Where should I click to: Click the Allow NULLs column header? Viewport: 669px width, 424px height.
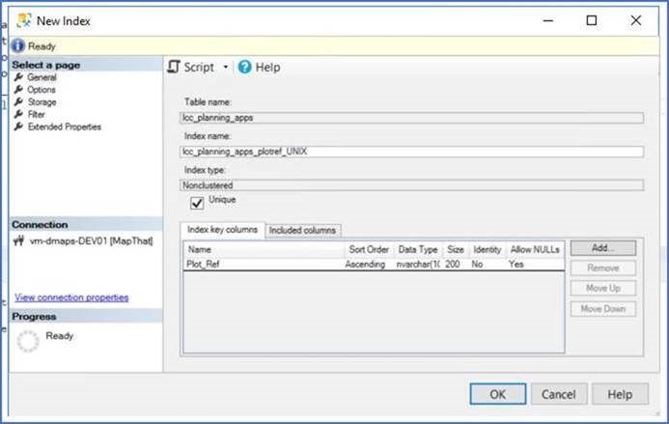(535, 249)
